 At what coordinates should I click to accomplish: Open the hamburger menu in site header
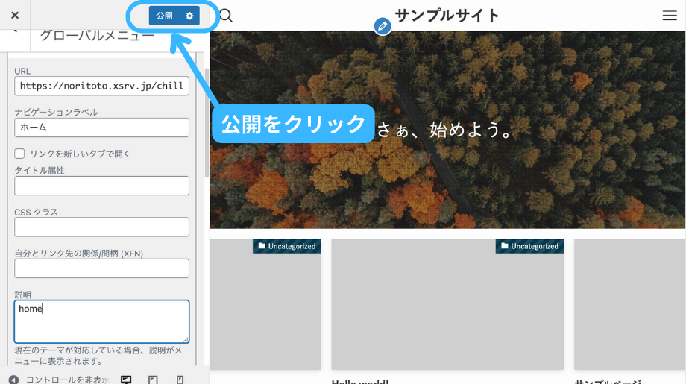pyautogui.click(x=669, y=16)
